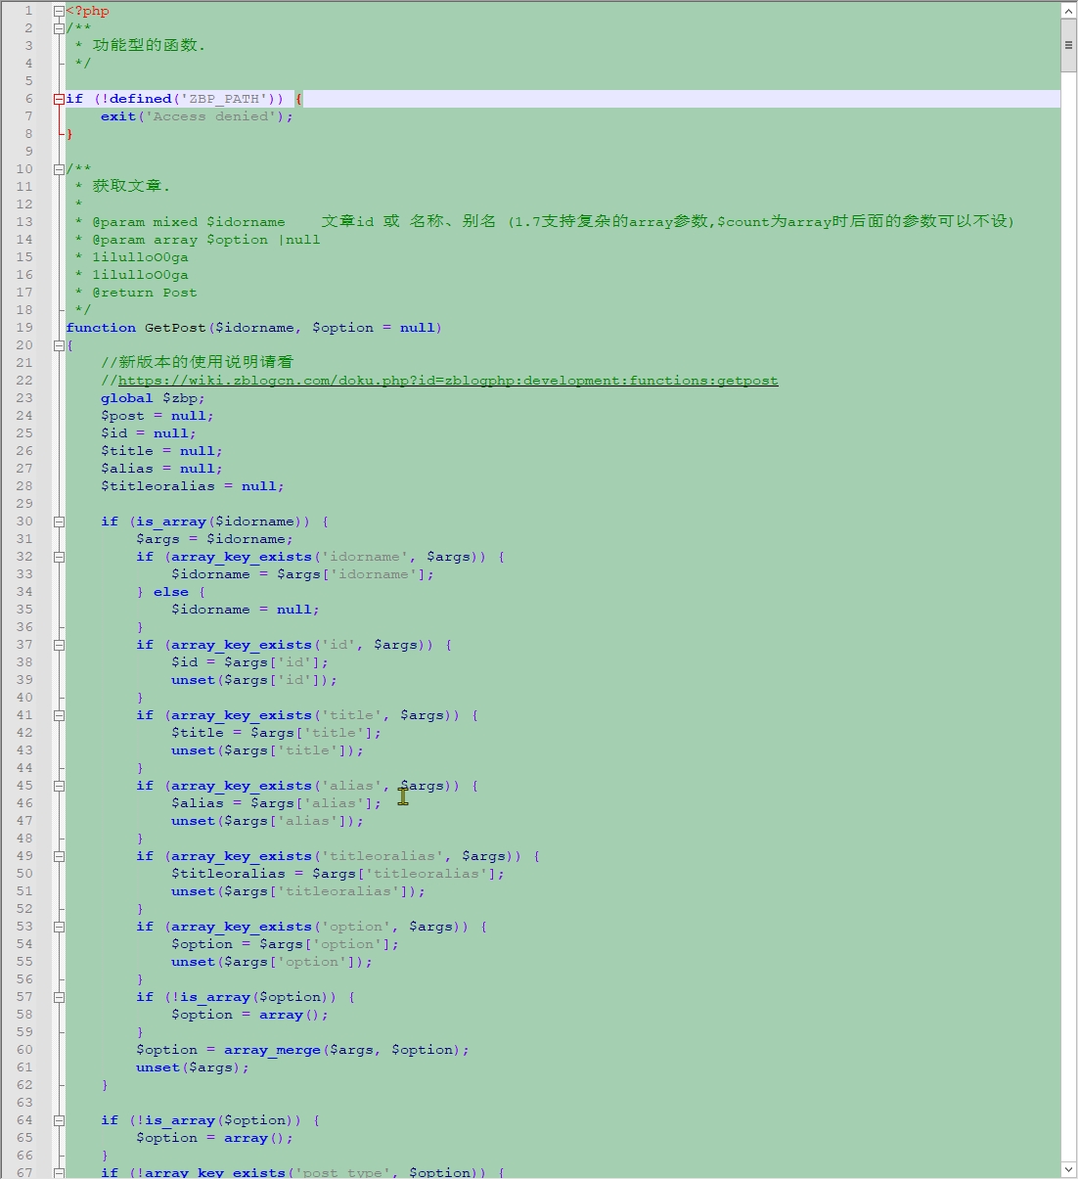Click the '@return Post' doc comment
Image resolution: width=1079 pixels, height=1180 pixels.
pyautogui.click(x=145, y=293)
